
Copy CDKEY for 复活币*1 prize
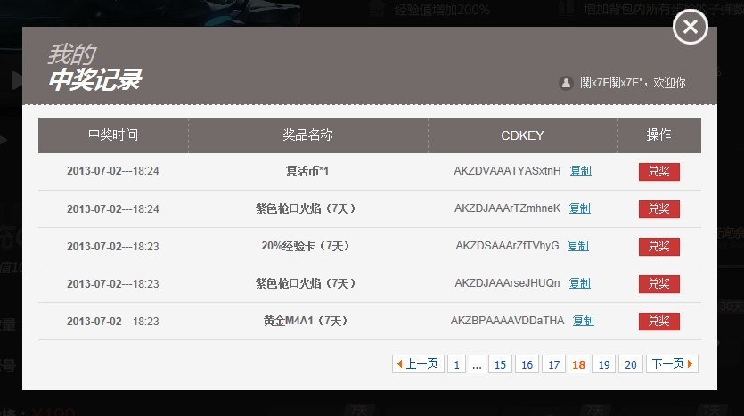(x=580, y=171)
